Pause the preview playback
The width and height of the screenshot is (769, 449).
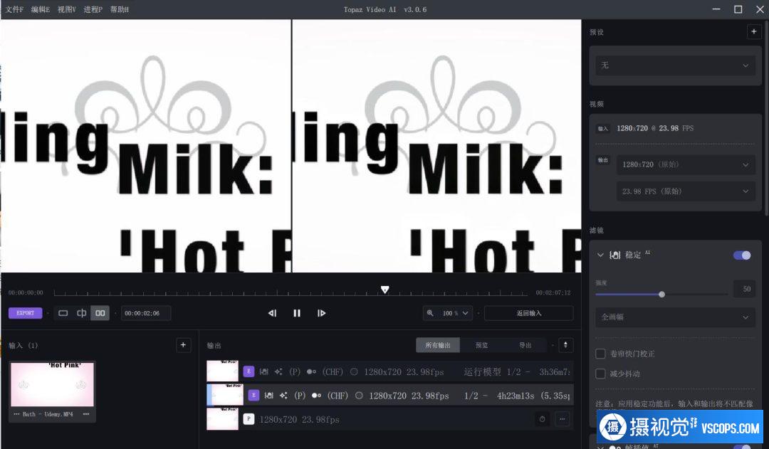[x=297, y=313]
